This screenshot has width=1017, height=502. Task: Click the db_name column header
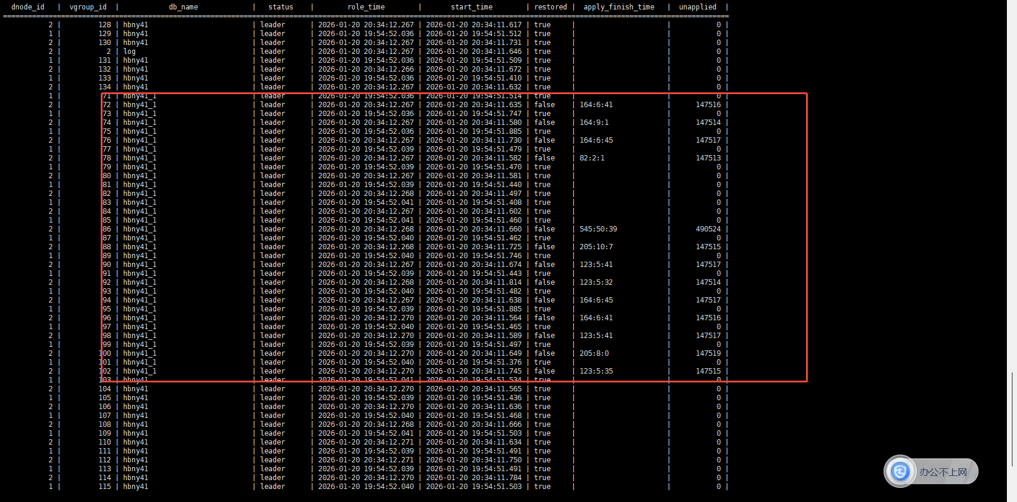183,7
